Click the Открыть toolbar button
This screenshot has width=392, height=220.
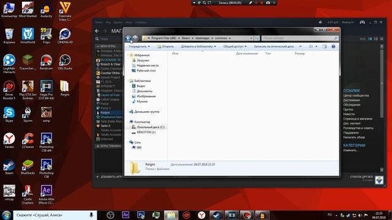(x=165, y=46)
